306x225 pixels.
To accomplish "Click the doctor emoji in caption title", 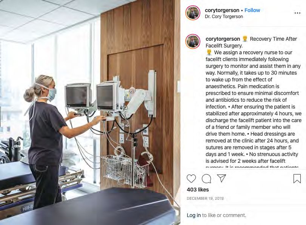I will [245, 39].
